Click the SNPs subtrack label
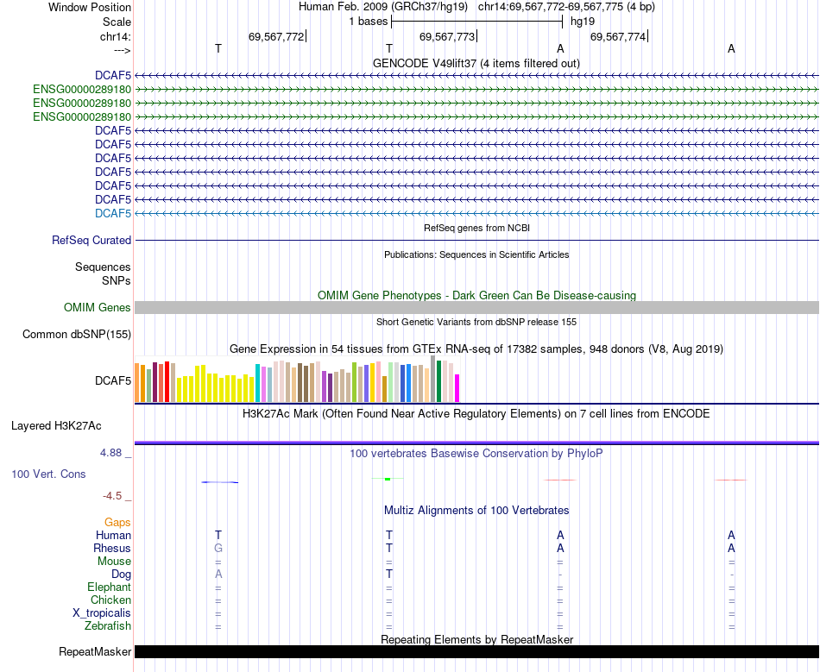The height and width of the screenshot is (672, 820). pos(117,280)
